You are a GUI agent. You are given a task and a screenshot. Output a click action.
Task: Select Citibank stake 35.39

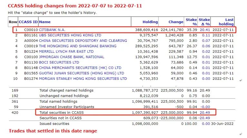pyautogui.click(x=192, y=30)
